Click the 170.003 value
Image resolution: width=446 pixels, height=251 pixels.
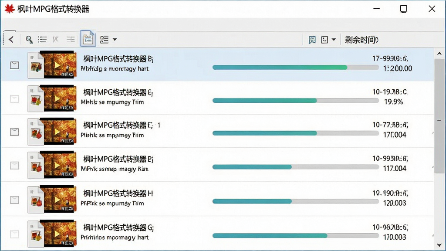[395, 237]
